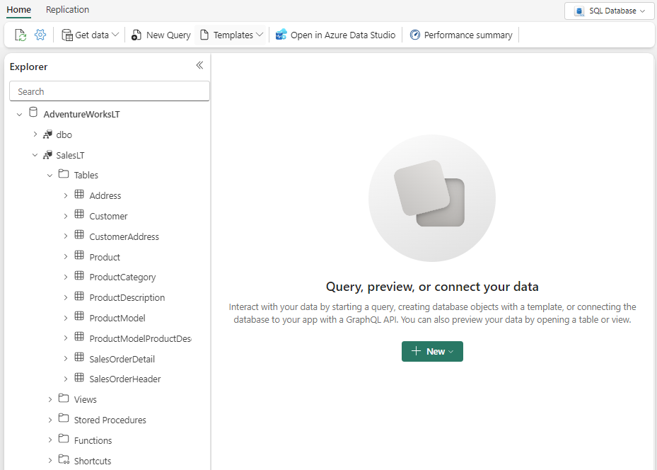Click the SalesLT schema icon
This screenshot has width=657, height=470.
pos(48,155)
